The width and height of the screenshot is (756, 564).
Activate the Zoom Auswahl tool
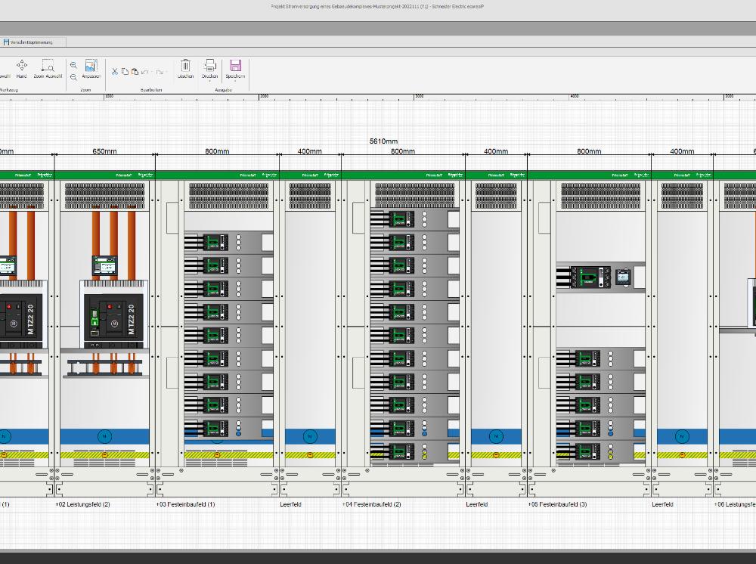point(48,69)
